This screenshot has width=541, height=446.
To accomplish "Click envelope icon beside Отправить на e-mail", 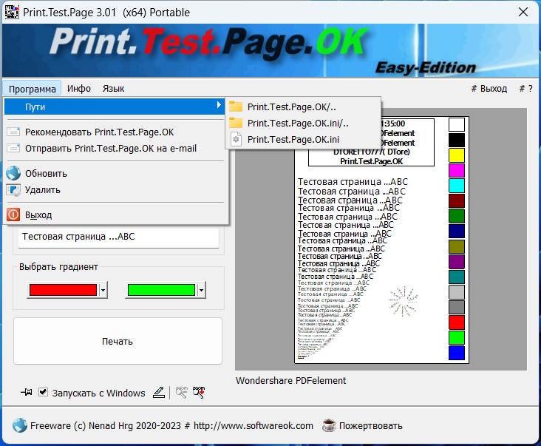I will point(13,148).
